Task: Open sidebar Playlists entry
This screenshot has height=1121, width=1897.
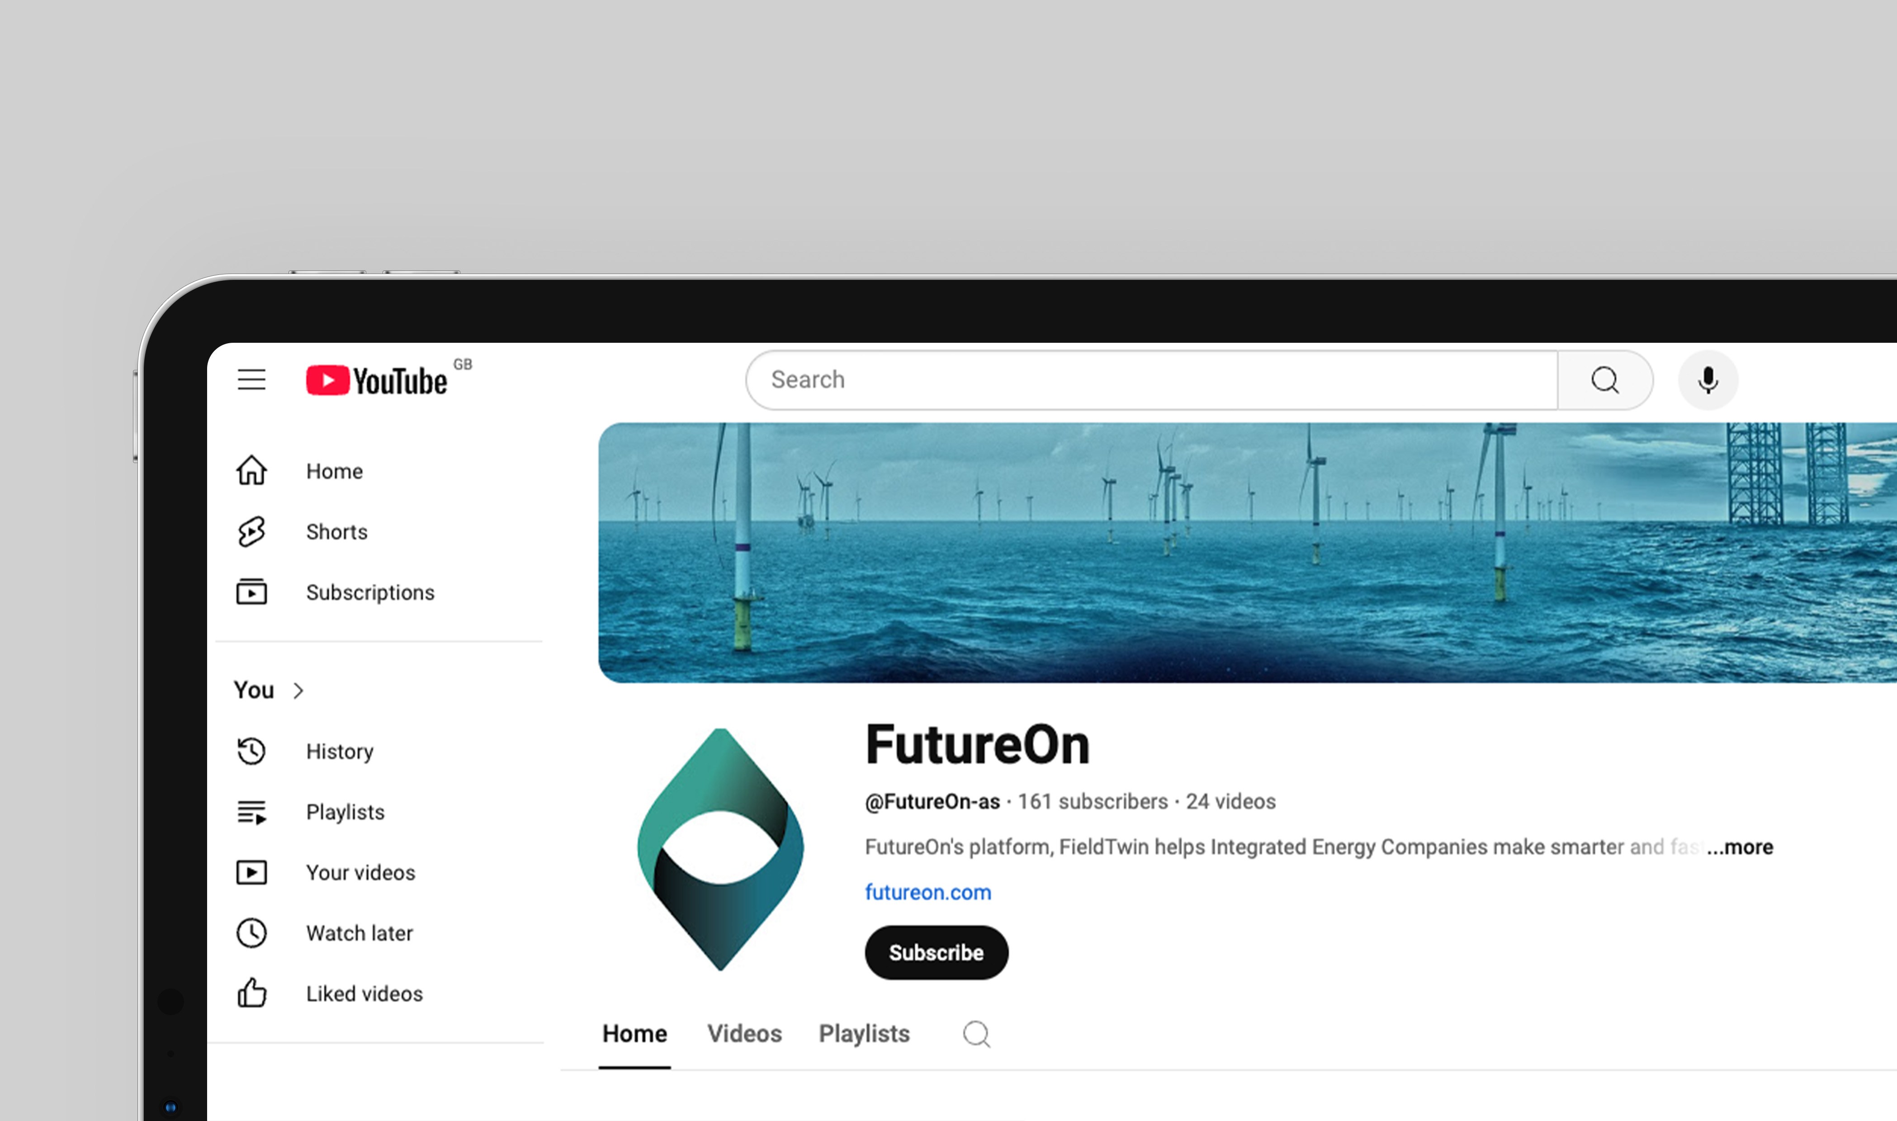Action: [345, 812]
